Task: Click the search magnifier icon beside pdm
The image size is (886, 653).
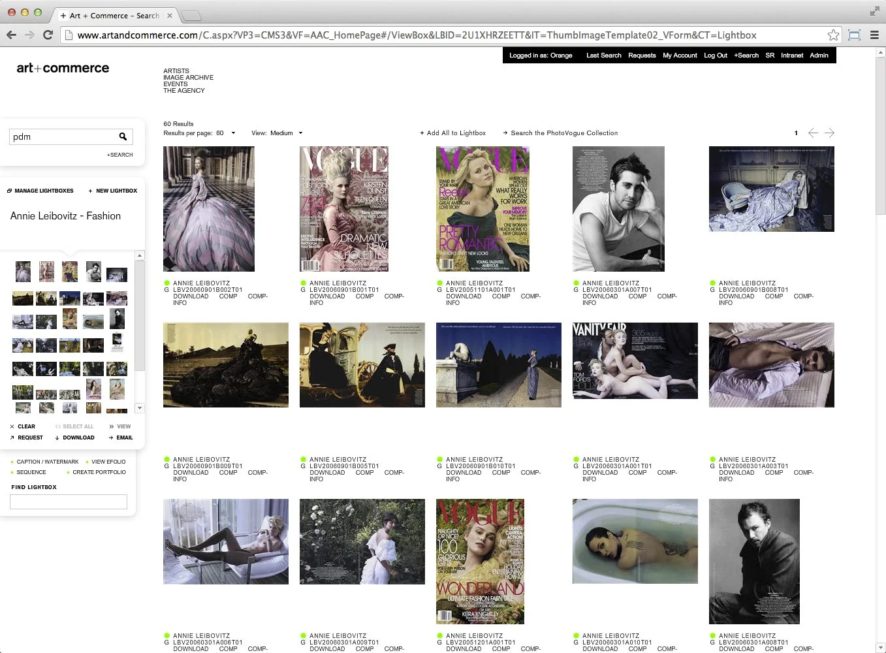Action: click(x=123, y=136)
